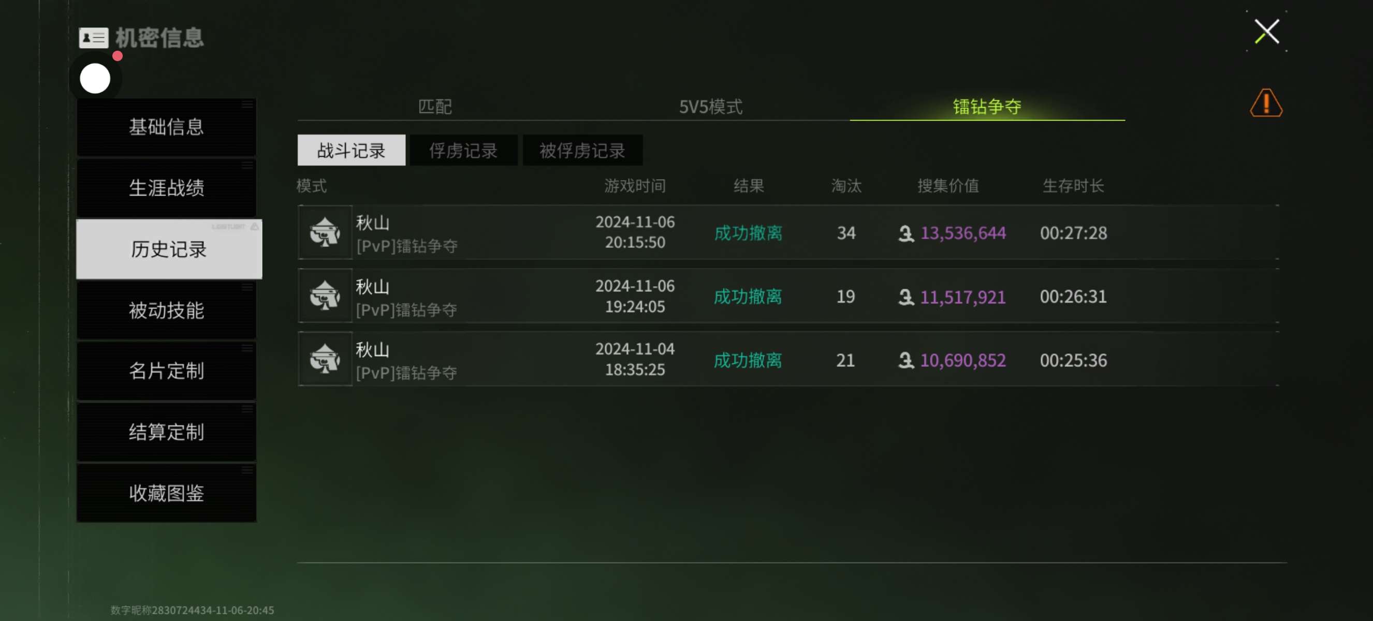This screenshot has width=1373, height=621.
Task: Open 基础信息 in the sidebar
Action: (166, 127)
